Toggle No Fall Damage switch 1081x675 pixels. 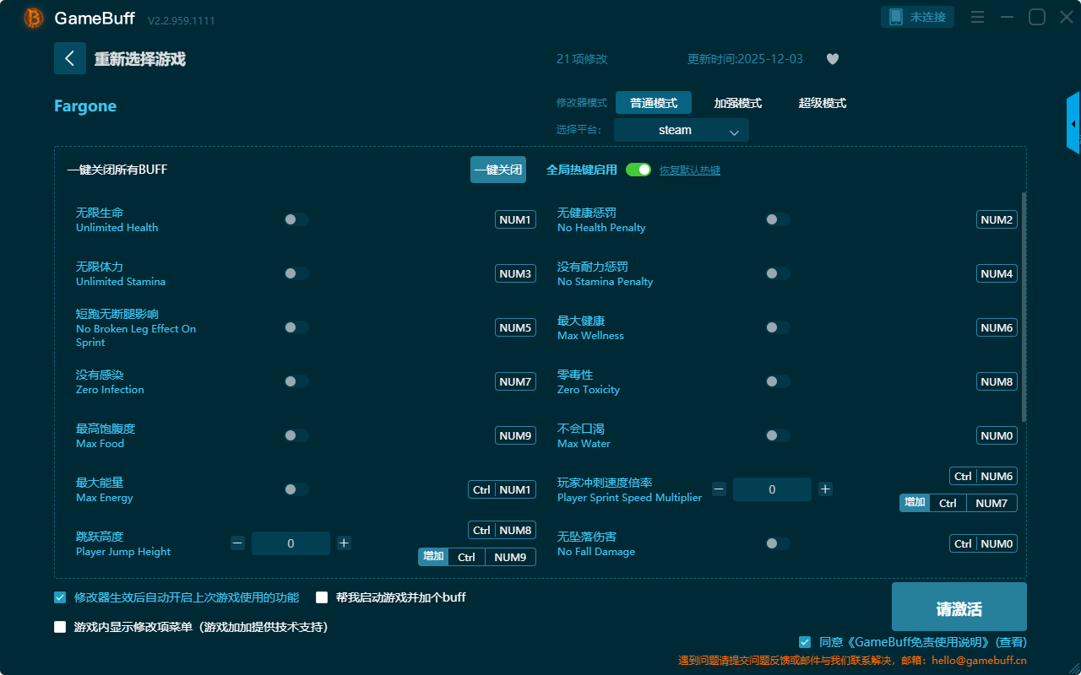point(778,543)
